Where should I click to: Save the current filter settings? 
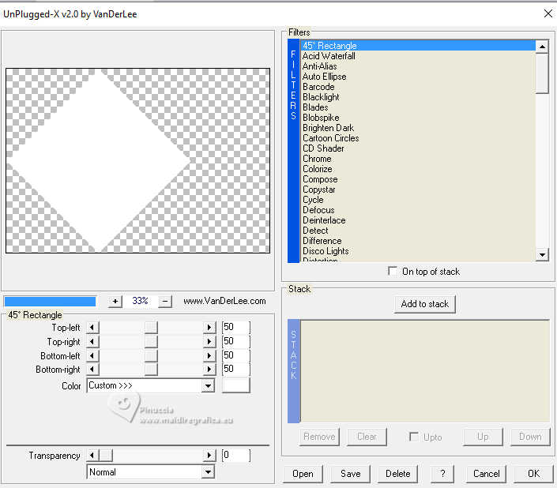click(x=350, y=474)
